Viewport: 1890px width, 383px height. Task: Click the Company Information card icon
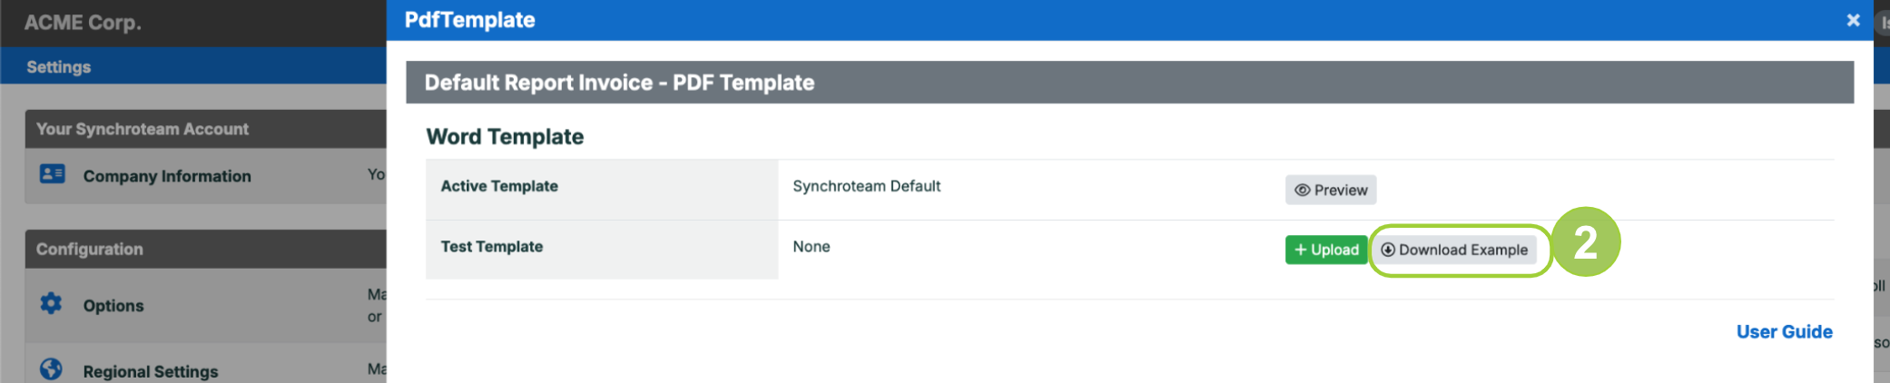[53, 173]
